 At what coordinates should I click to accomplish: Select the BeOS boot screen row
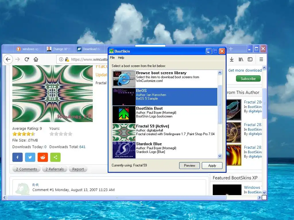click(165, 97)
